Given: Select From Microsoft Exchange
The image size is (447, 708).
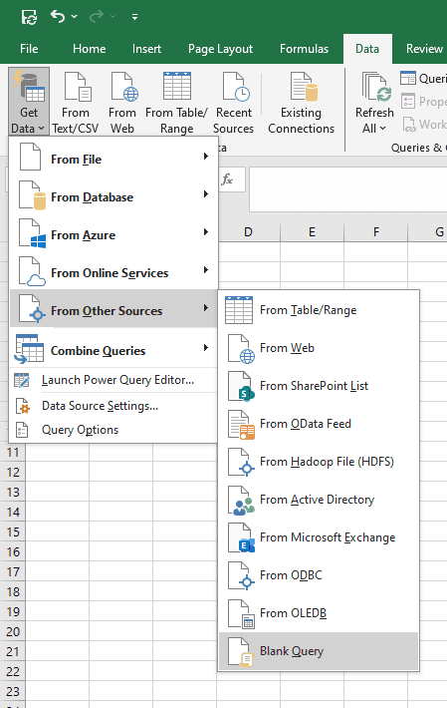Looking at the screenshot, I should pos(319,537).
